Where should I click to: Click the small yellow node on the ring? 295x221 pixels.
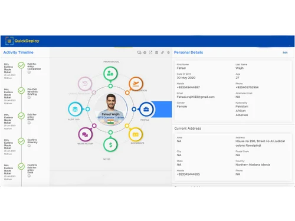point(127,126)
